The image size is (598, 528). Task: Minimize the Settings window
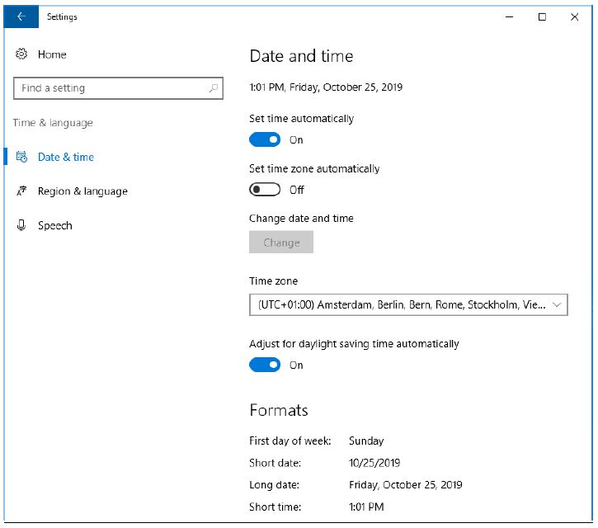point(509,16)
